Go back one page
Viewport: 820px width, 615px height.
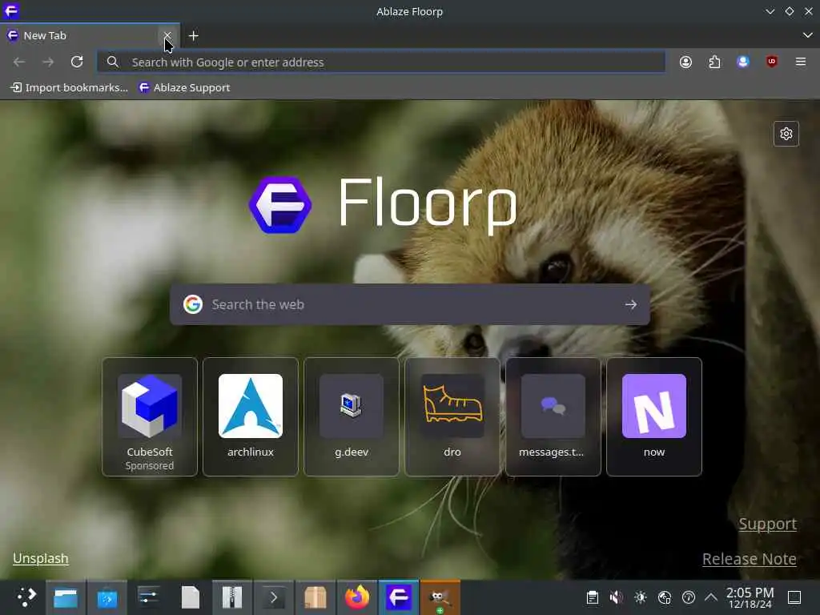click(19, 62)
